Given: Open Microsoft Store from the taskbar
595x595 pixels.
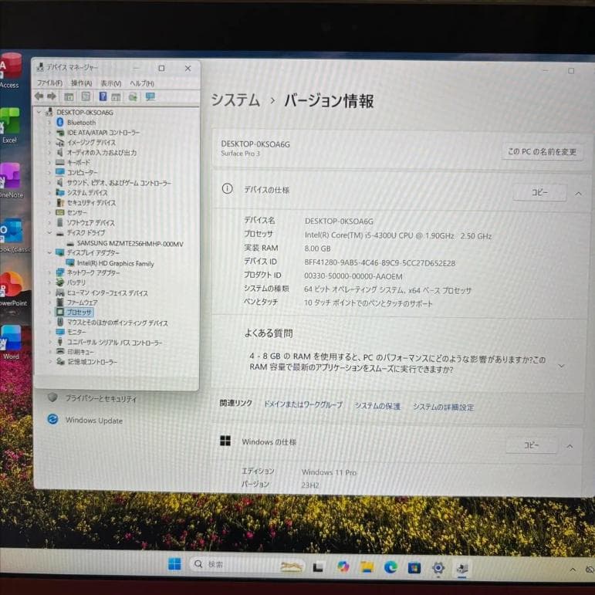Looking at the screenshot, I should click(x=414, y=568).
